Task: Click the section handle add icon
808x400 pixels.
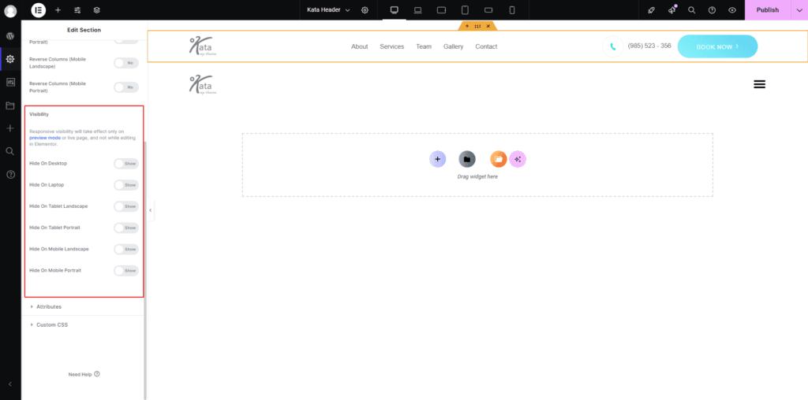Action: pyautogui.click(x=467, y=26)
